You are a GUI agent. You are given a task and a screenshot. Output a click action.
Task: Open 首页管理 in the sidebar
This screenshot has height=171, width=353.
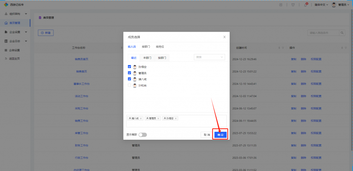pyautogui.click(x=15, y=23)
